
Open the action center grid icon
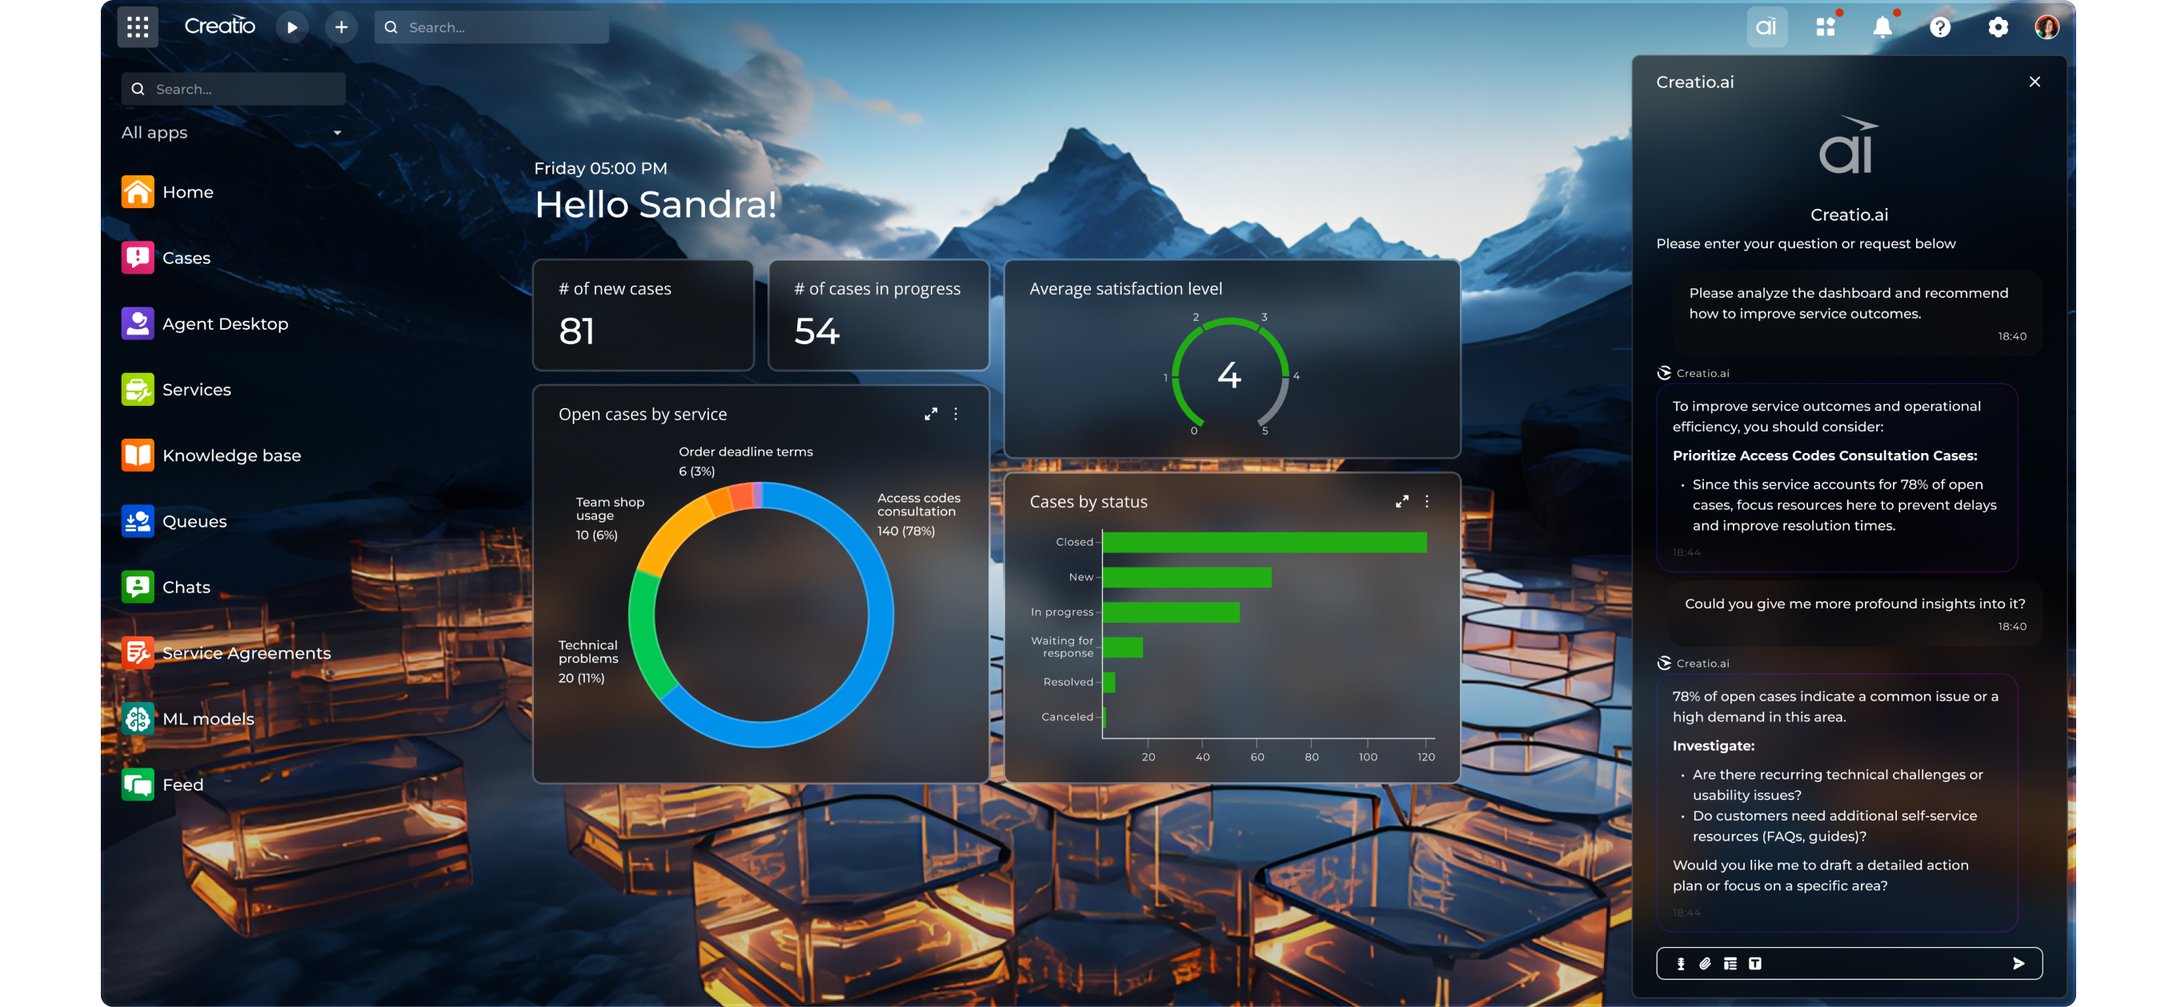coord(1826,26)
